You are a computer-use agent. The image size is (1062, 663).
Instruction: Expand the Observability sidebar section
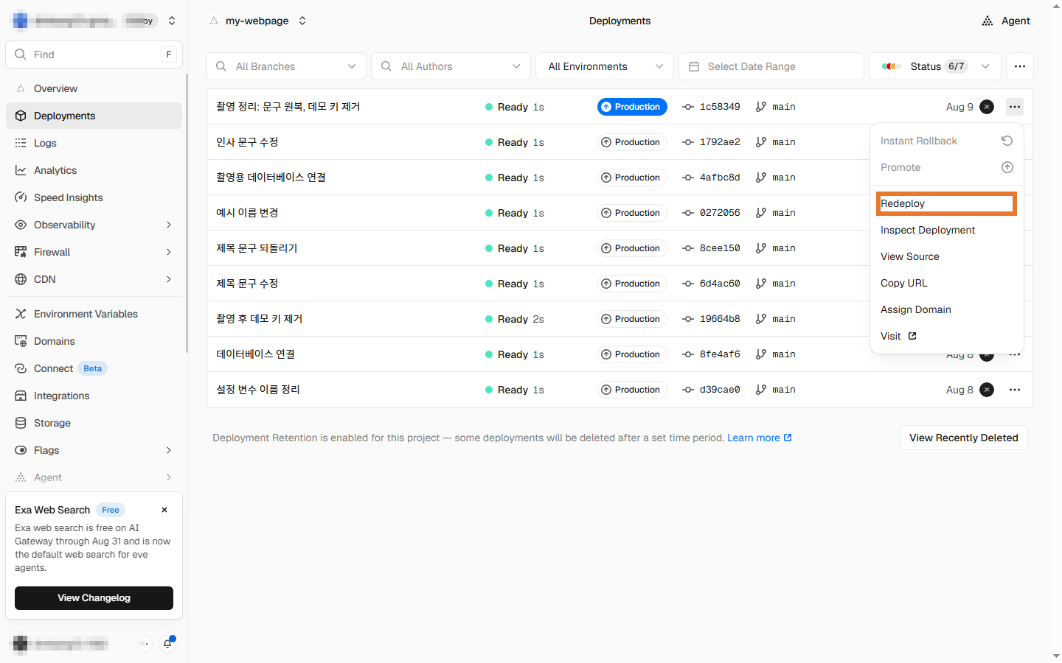pos(94,225)
